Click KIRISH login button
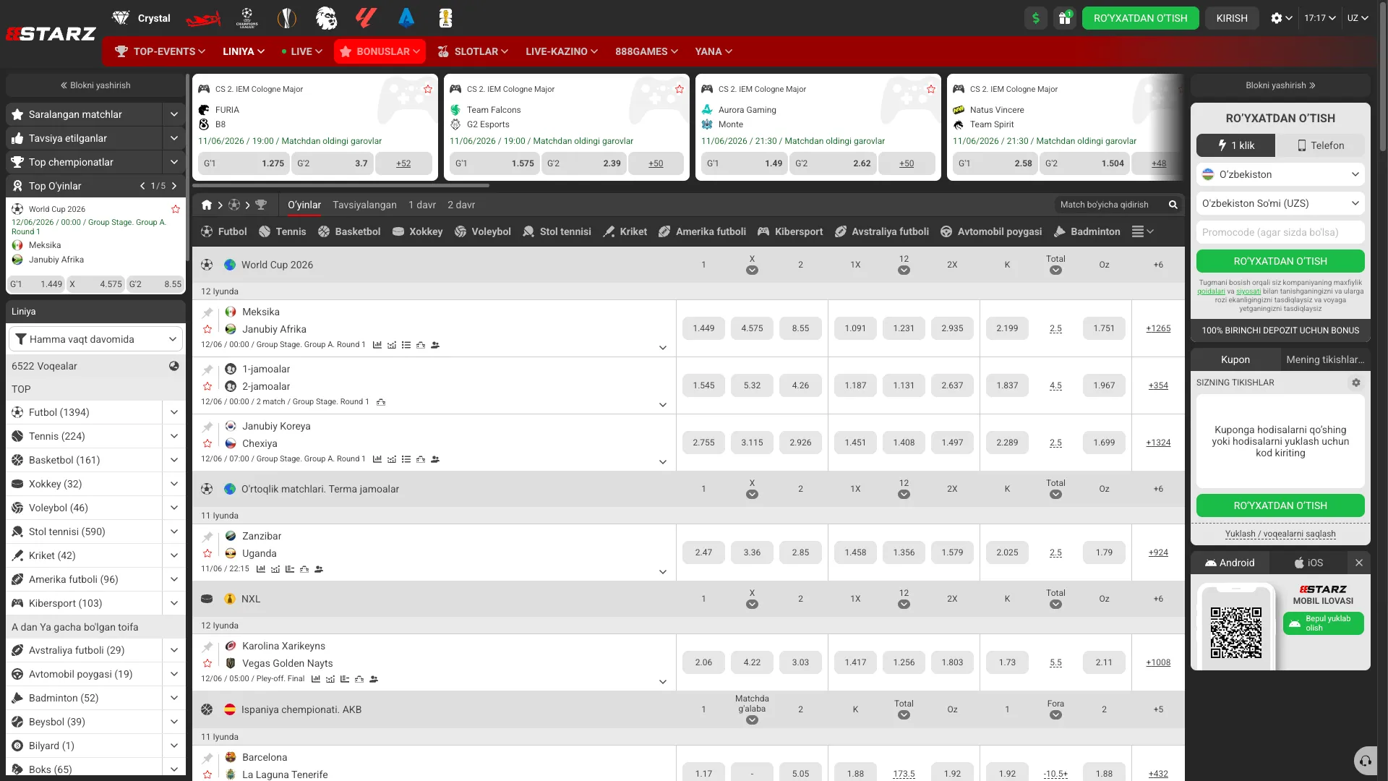This screenshot has width=1388, height=781. click(1232, 18)
